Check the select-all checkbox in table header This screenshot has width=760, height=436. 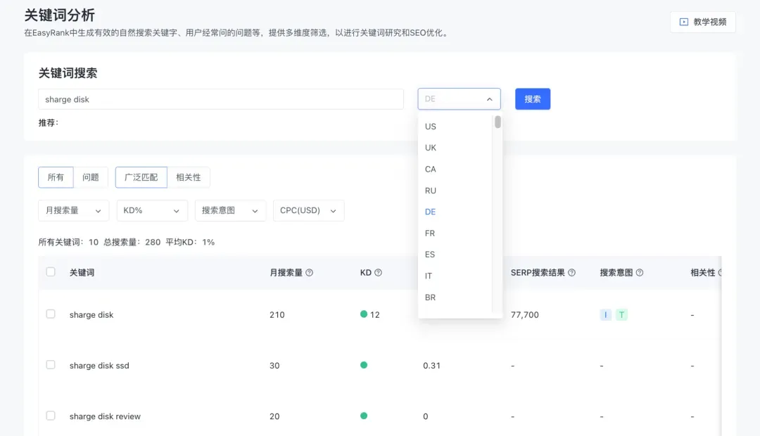[51, 272]
